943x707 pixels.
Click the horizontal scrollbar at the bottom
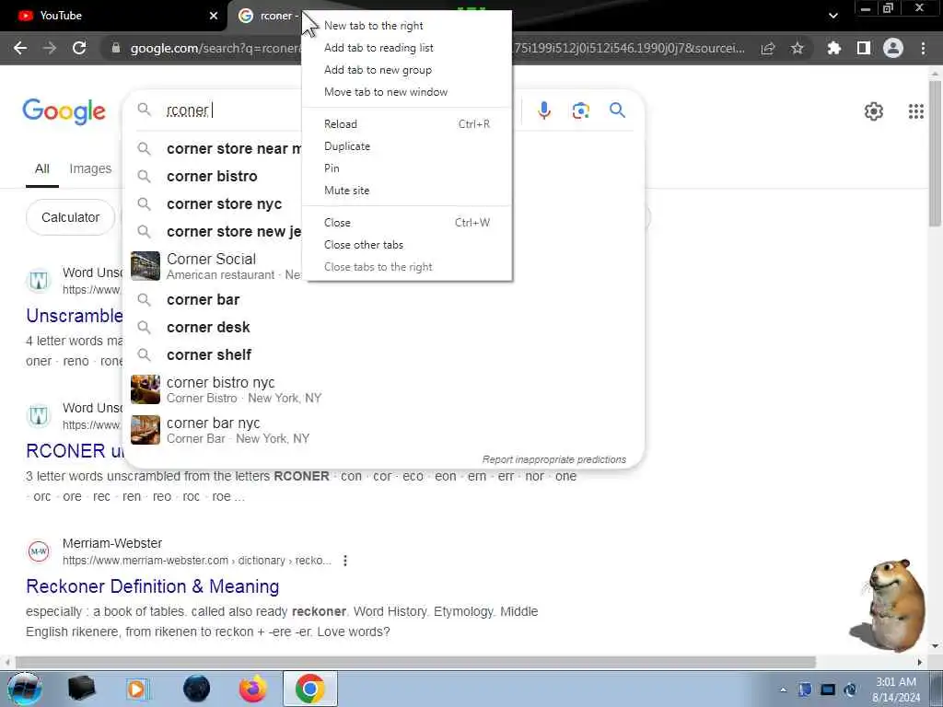coord(415,662)
